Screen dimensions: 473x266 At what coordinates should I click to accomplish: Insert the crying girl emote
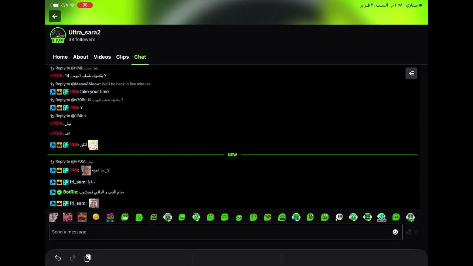68,217
